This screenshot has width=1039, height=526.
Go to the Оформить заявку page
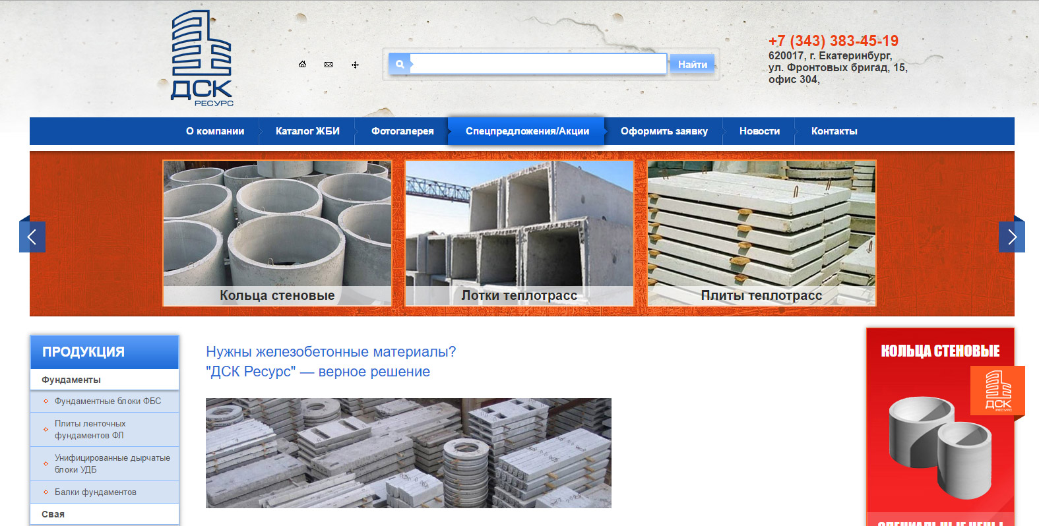(664, 131)
